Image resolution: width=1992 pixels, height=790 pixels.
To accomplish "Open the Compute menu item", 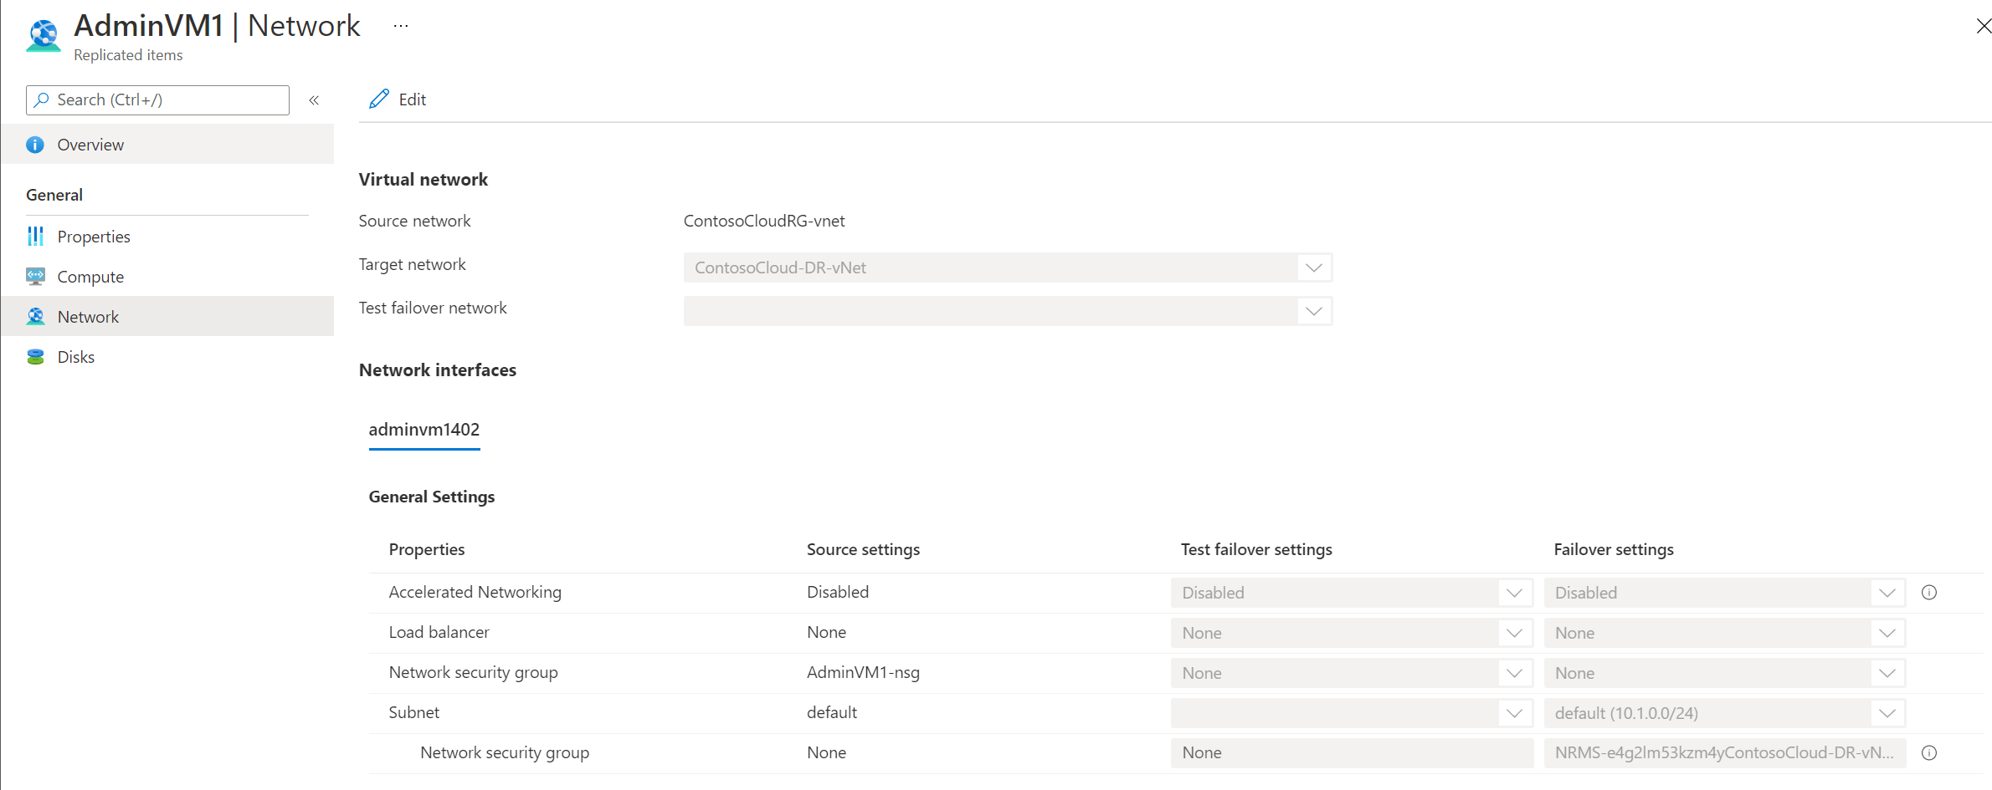I will tap(90, 277).
